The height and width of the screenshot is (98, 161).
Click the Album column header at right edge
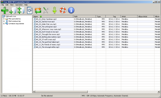point(157,16)
